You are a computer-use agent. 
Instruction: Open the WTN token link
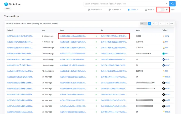click(167, 36)
